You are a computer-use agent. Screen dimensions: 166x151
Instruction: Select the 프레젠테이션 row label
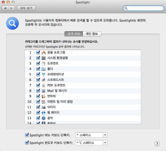coord(56,74)
